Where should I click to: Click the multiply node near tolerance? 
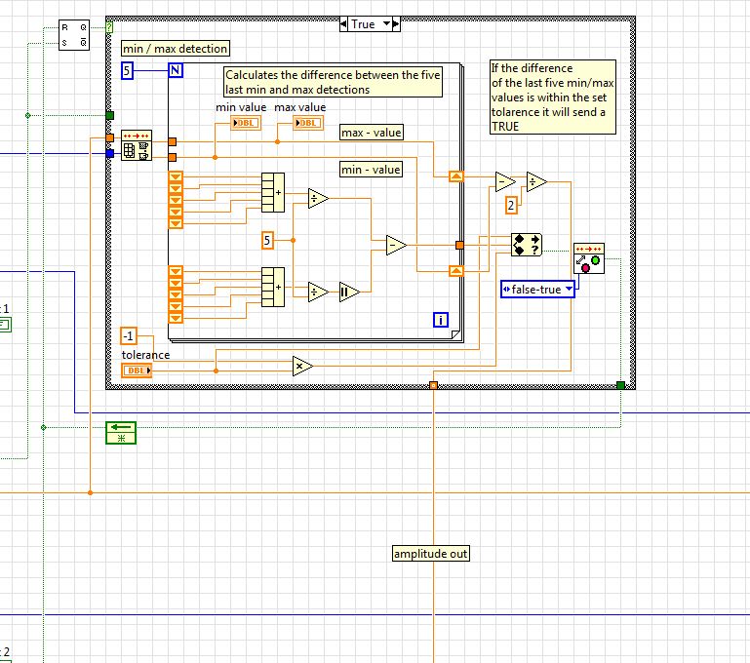click(302, 367)
